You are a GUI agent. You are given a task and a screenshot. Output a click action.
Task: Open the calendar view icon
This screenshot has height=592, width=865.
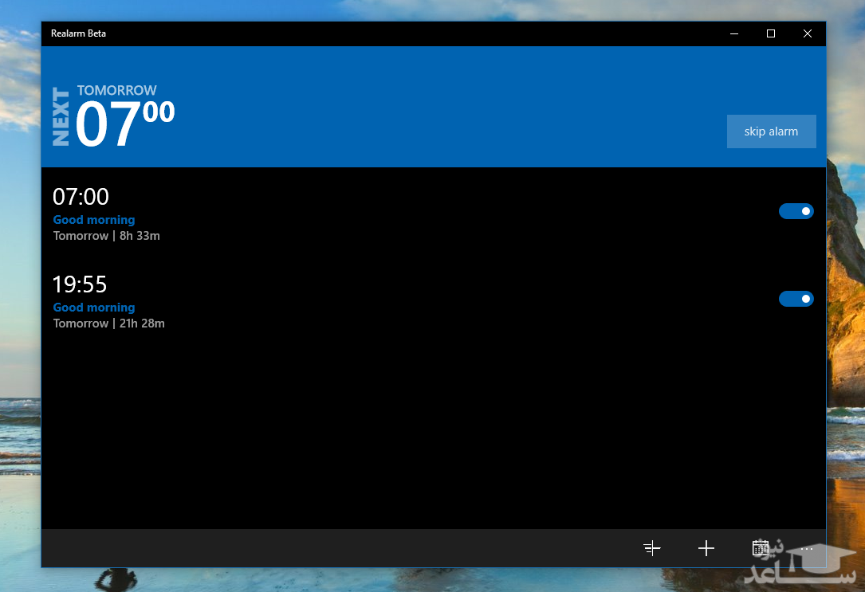click(760, 548)
